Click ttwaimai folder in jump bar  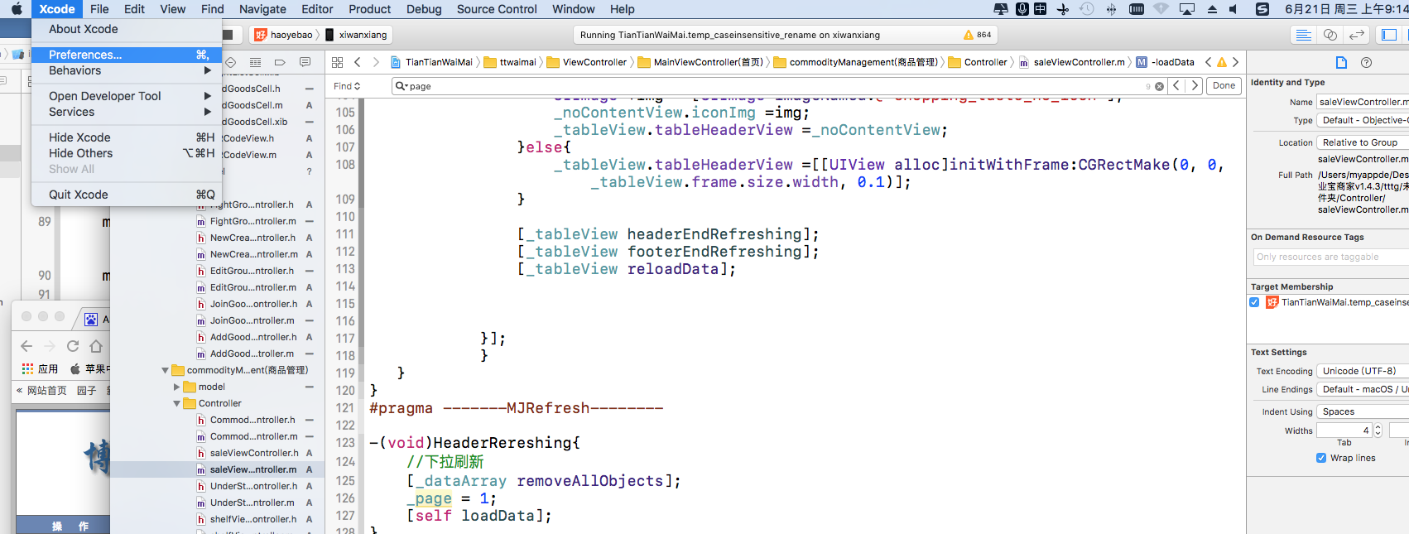click(511, 62)
